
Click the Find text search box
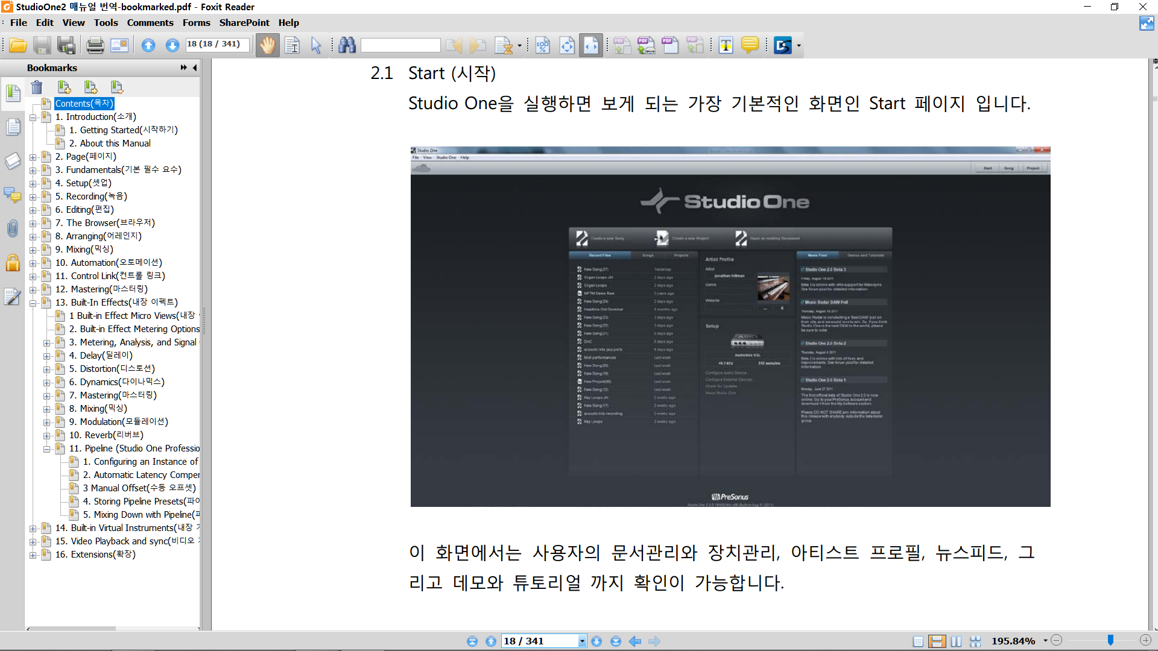point(400,45)
